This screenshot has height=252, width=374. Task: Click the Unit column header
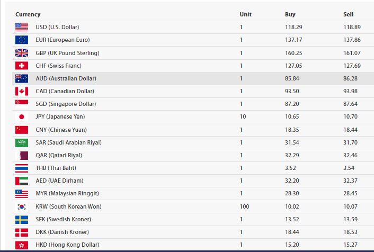[x=245, y=14]
